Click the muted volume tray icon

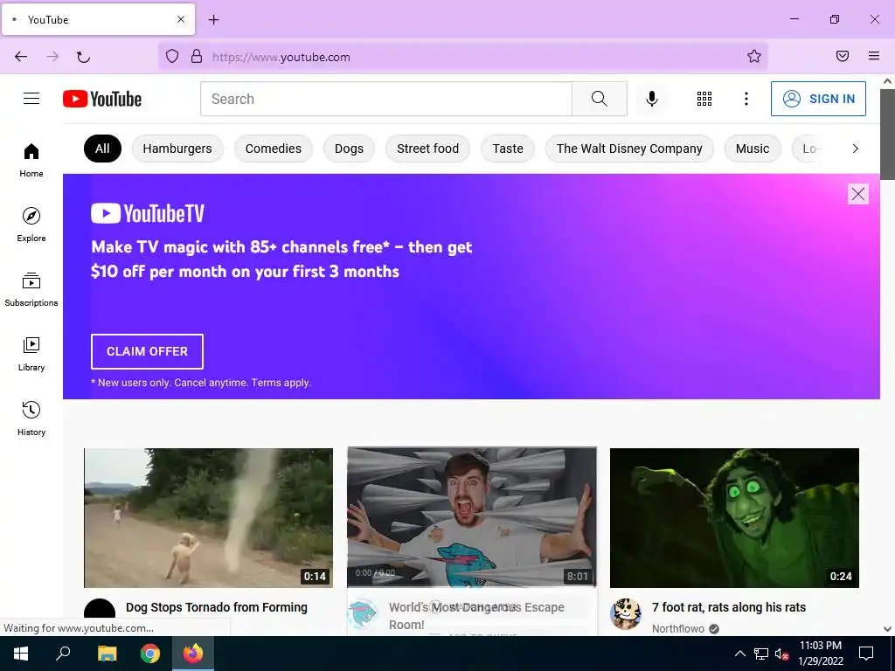click(781, 654)
